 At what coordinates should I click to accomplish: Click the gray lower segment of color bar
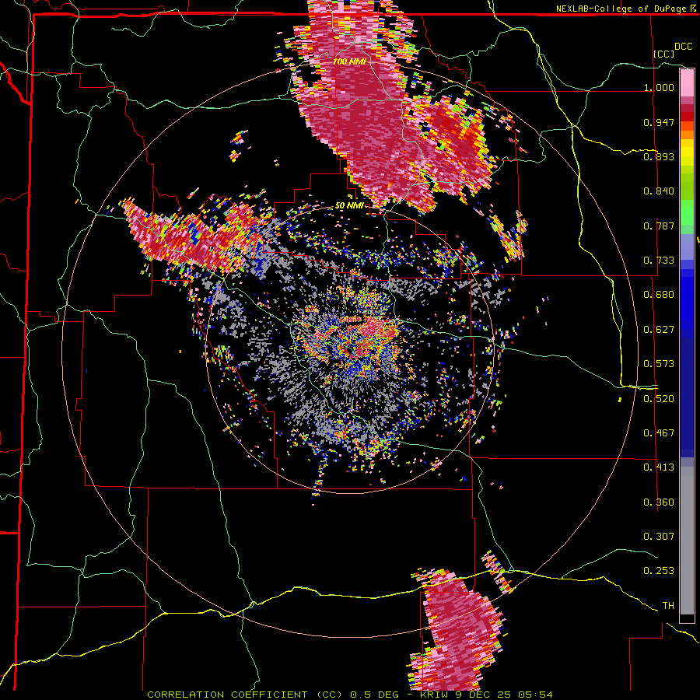pos(687,541)
